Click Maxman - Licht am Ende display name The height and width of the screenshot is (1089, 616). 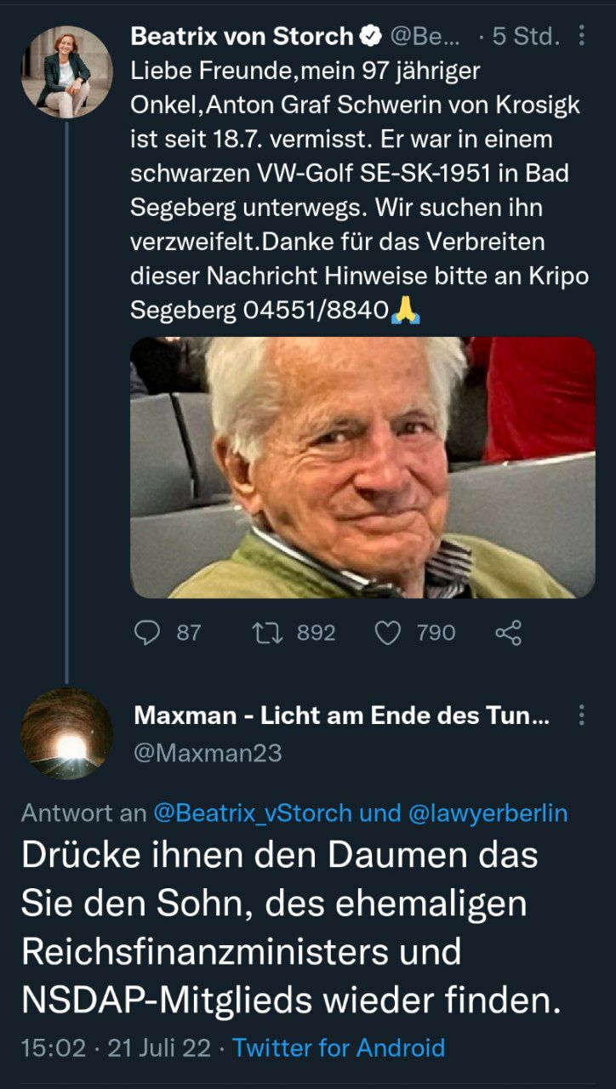click(x=340, y=716)
